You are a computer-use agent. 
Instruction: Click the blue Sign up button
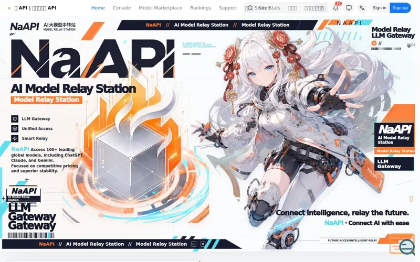point(400,8)
